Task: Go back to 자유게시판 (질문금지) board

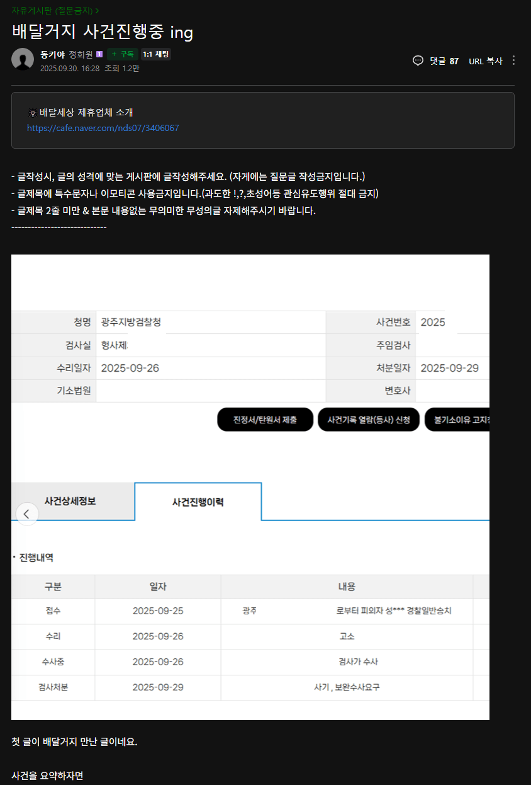Action: tap(49, 11)
